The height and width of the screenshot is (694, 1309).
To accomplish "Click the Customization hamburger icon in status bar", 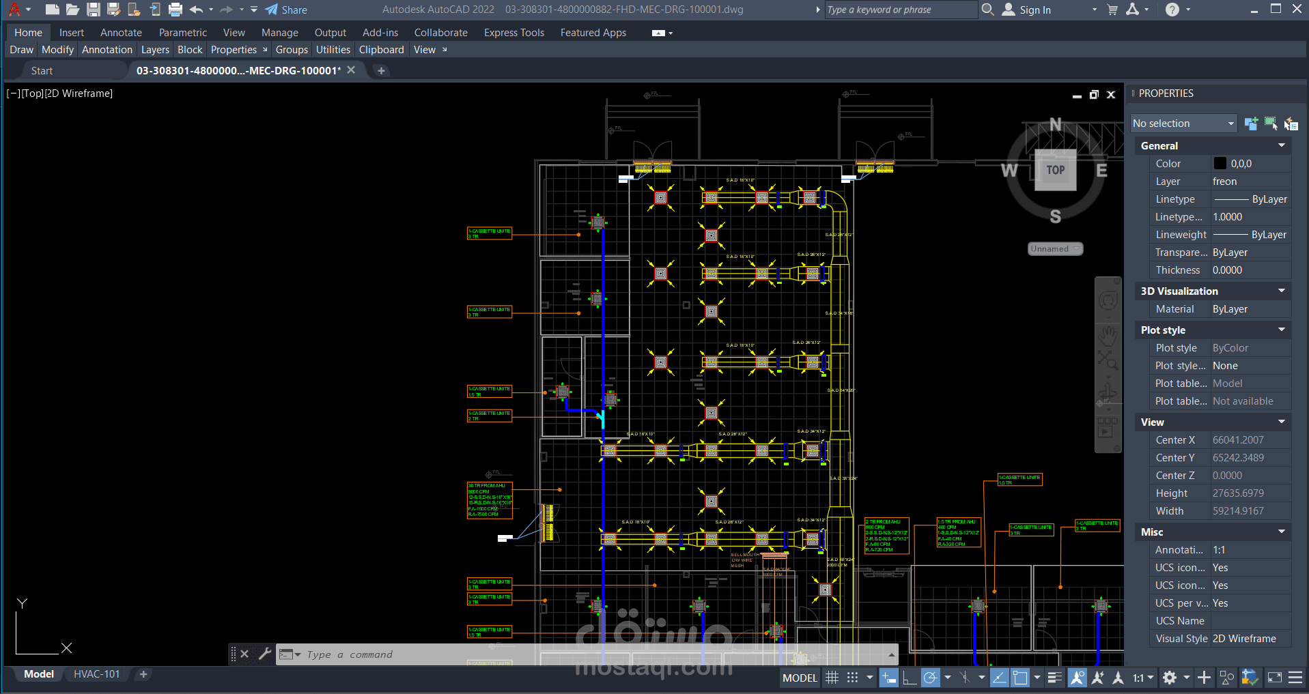I will click(1295, 678).
